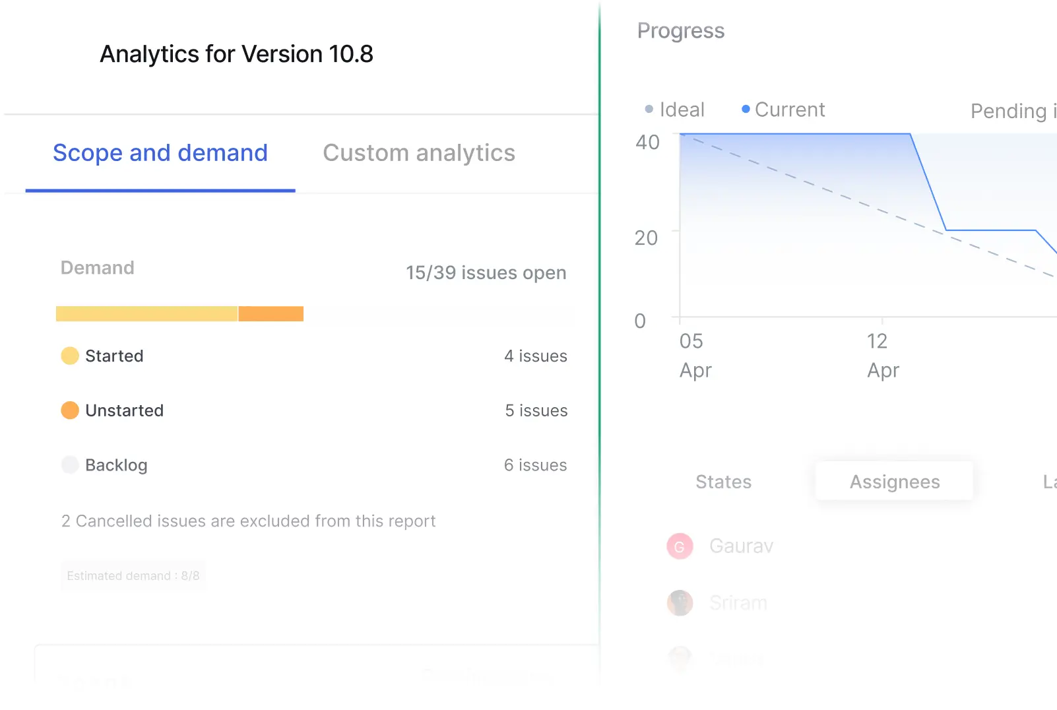Open the 6 issues Backlog count

point(535,465)
